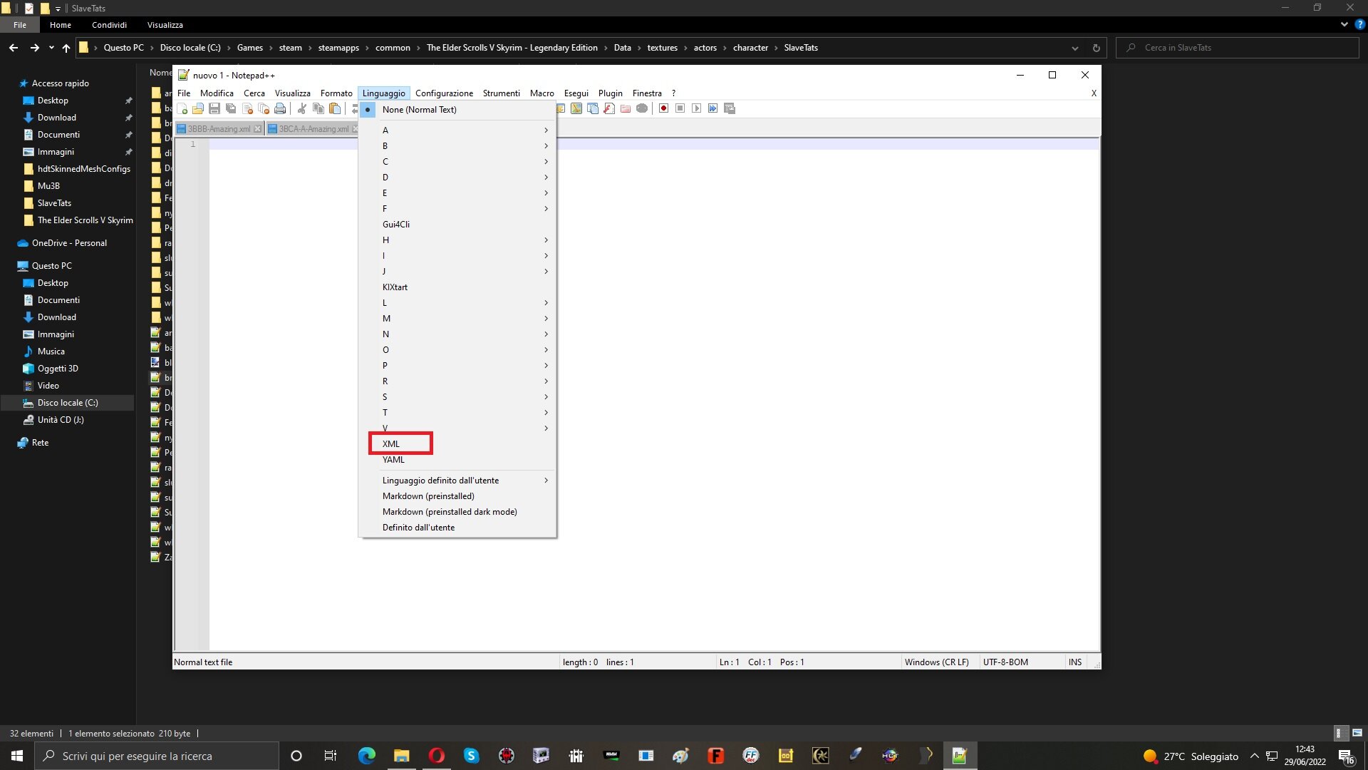Select OneDrive - Personal in Explorer sidebar
1368x770 pixels.
(x=69, y=243)
